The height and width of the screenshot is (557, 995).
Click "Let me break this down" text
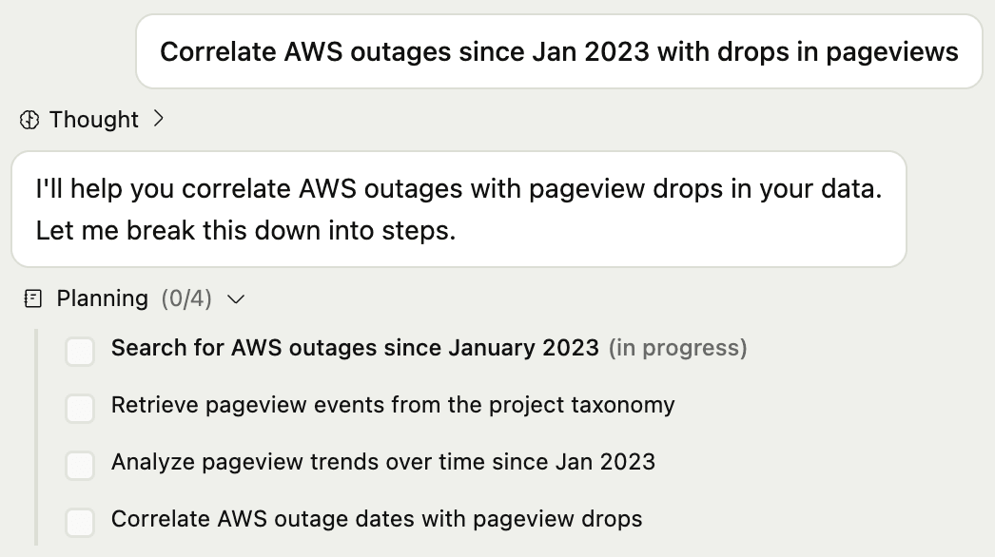[x=246, y=230]
